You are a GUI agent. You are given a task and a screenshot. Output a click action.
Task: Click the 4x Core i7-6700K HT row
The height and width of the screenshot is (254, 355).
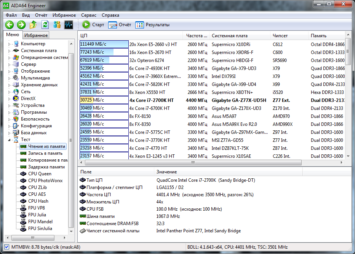coord(212,108)
